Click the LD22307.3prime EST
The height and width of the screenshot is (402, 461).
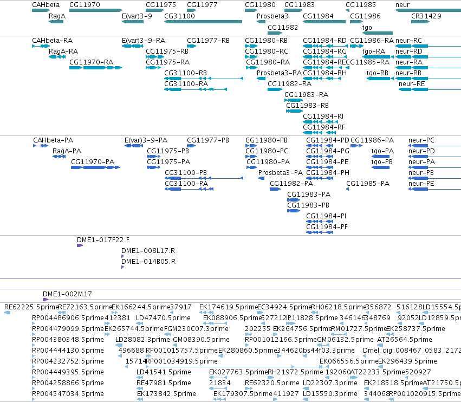pos(306,388)
